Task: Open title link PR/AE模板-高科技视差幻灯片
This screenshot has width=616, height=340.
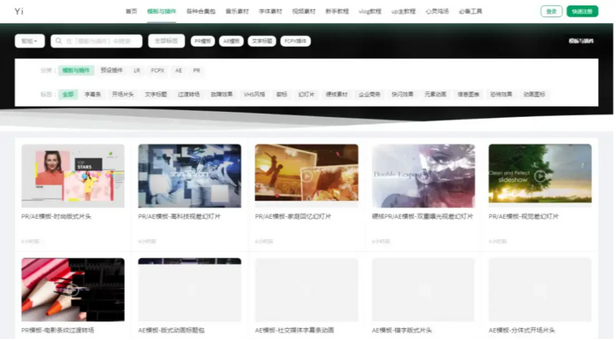Action: [x=180, y=216]
